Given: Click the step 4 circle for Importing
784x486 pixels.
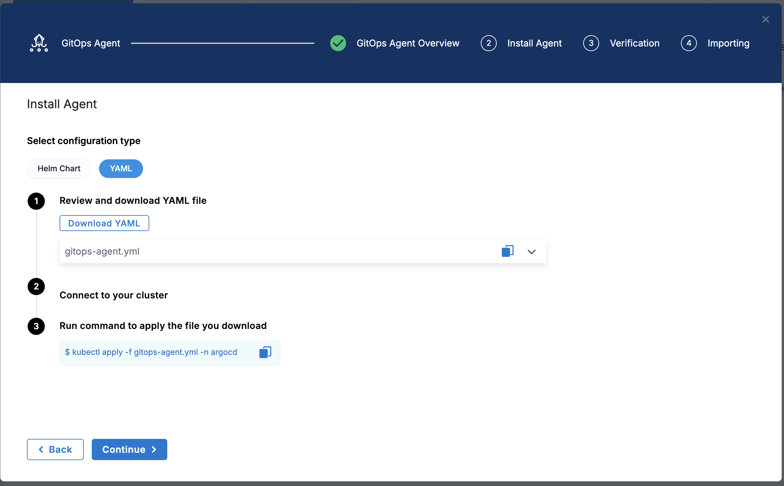Looking at the screenshot, I should pyautogui.click(x=689, y=43).
